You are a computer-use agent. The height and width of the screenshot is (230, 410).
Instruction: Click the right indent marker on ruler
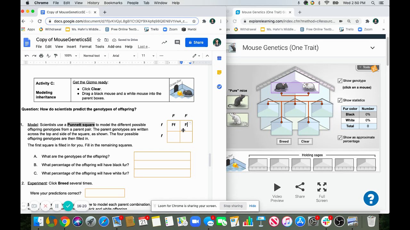190,63
